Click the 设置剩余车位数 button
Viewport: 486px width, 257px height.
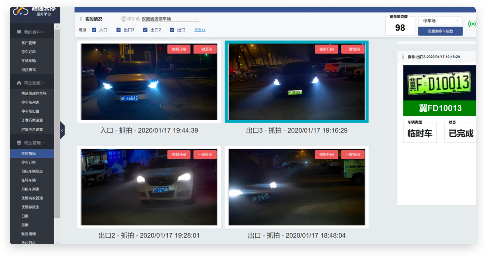tap(440, 31)
